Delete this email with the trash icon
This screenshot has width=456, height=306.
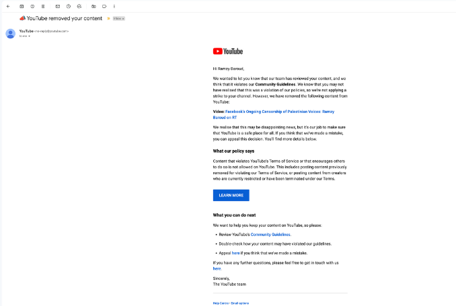click(43, 6)
